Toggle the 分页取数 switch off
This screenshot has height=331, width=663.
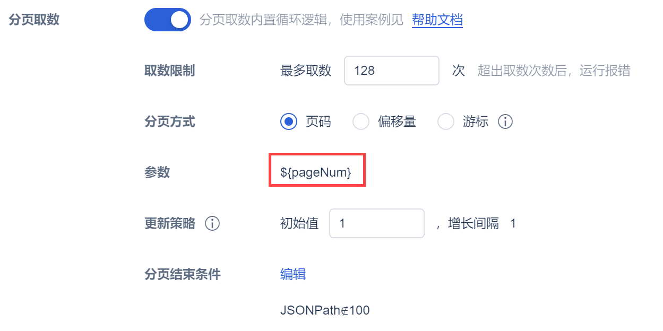(x=167, y=20)
